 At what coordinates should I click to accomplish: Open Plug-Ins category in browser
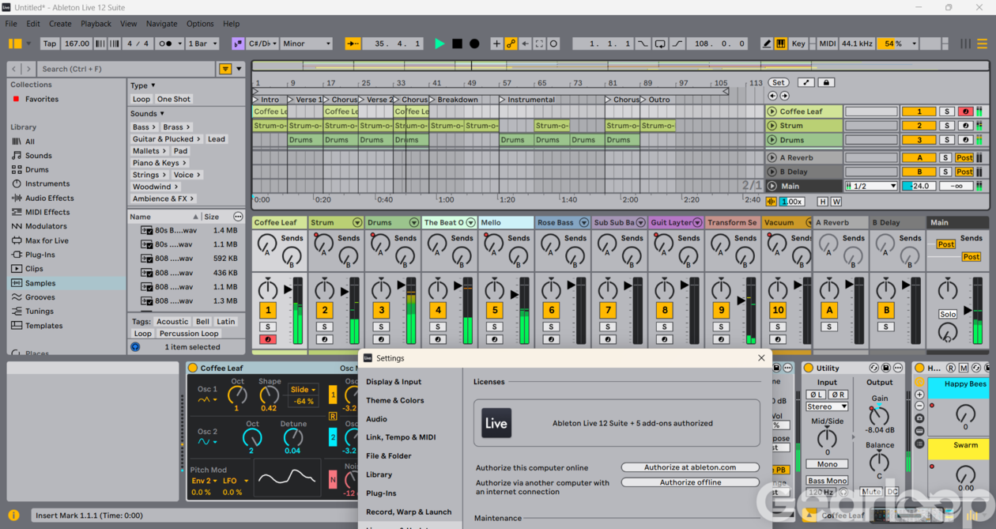coord(40,255)
